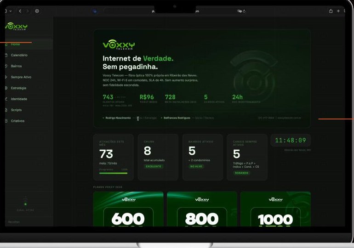Click the document icon beside Scripts
The height and width of the screenshot is (248, 354).
pos(6,110)
